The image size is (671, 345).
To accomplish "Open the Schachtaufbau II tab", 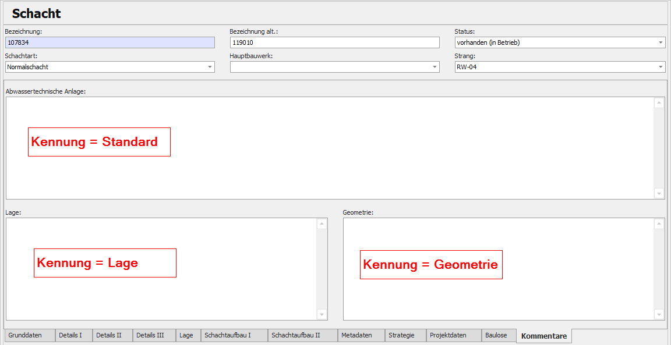I will [x=296, y=335].
